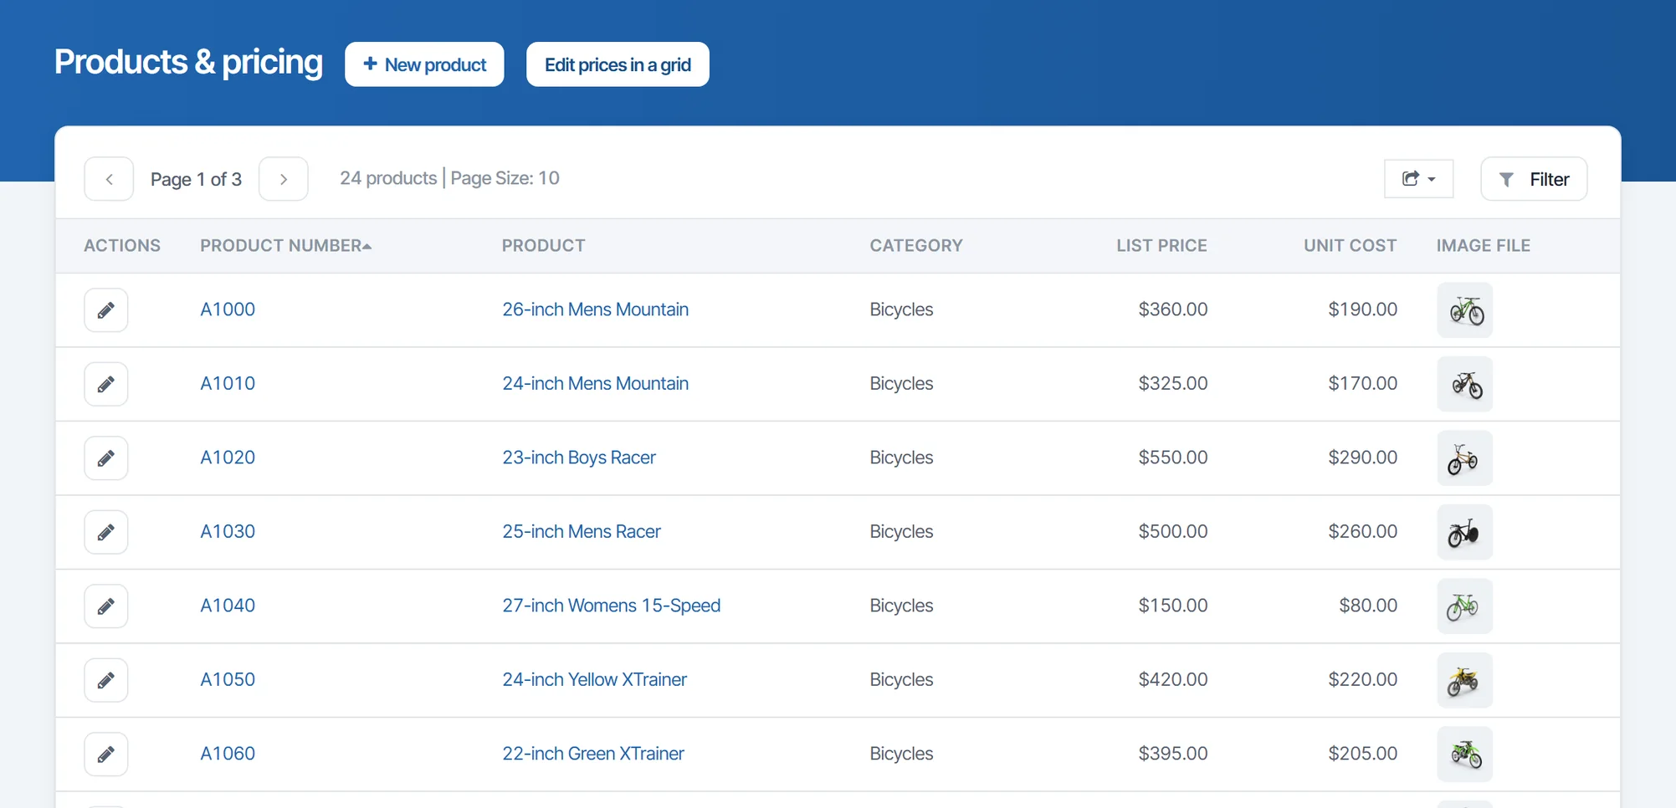Viewport: 1676px width, 808px height.
Task: Sort the table by Category header
Action: coord(916,246)
